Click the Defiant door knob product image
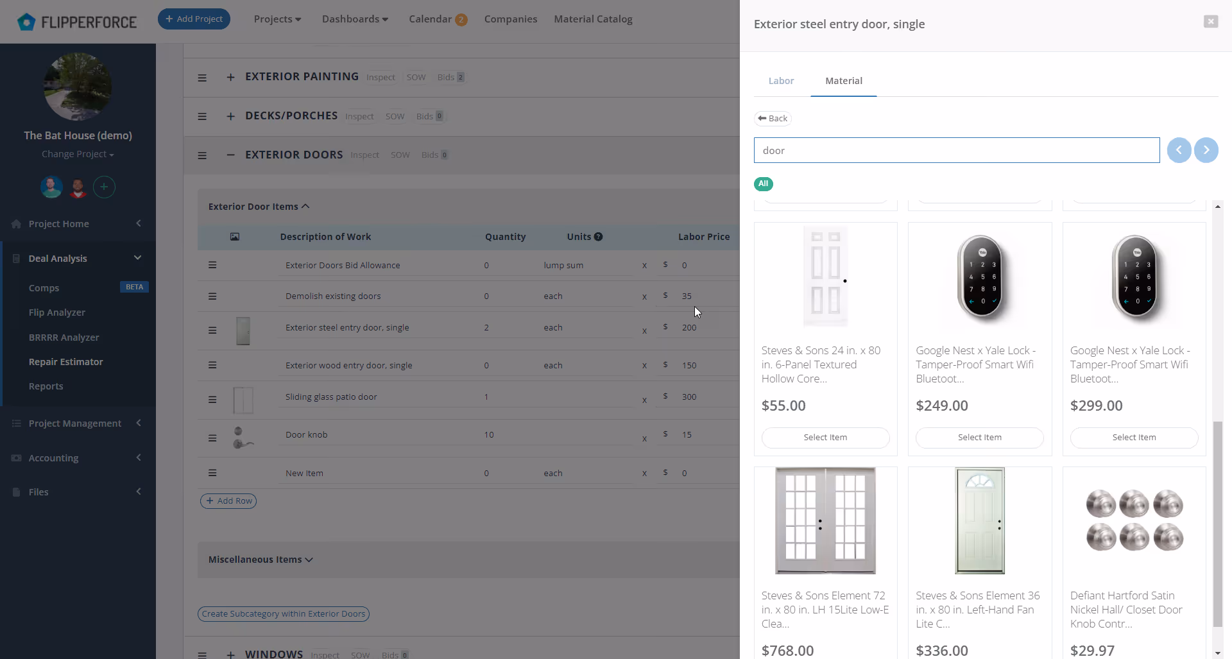 tap(1134, 520)
